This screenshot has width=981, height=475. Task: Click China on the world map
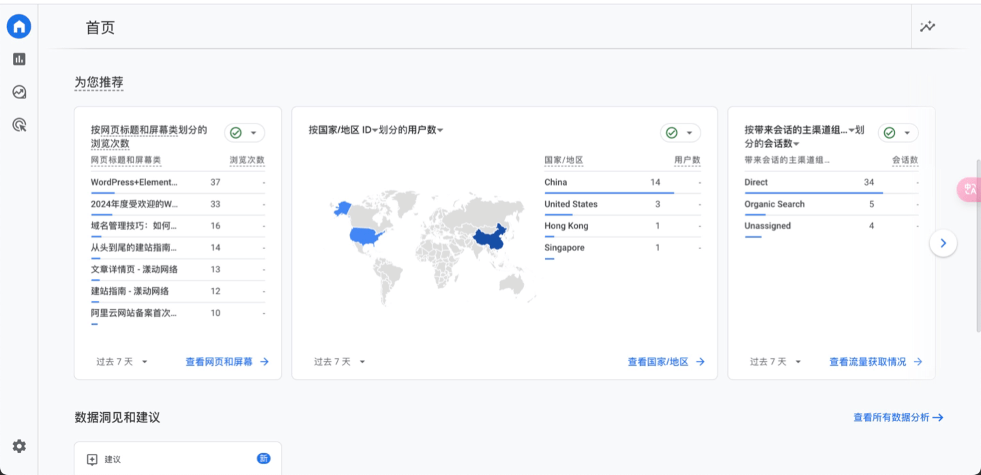491,239
